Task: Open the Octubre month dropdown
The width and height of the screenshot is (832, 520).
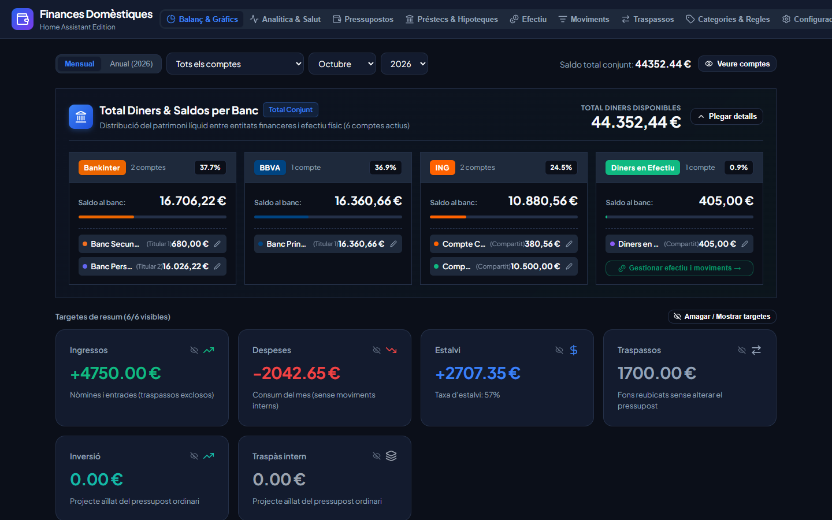Action: tap(342, 64)
